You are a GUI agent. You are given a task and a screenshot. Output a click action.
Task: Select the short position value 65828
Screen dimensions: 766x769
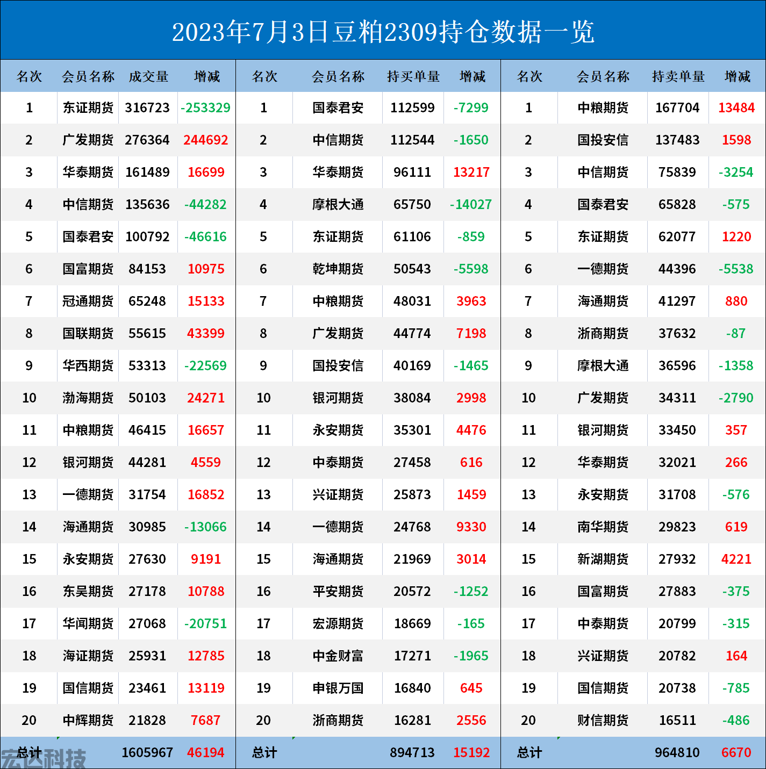[x=677, y=204]
